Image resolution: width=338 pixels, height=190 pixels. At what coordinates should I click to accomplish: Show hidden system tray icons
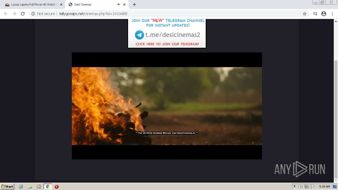(294, 187)
